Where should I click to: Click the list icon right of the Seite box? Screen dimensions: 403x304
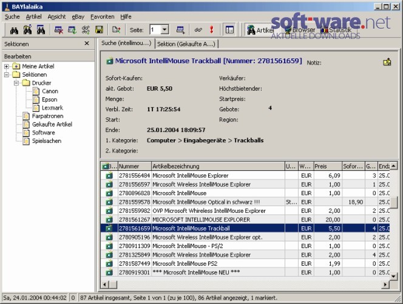[x=180, y=30]
